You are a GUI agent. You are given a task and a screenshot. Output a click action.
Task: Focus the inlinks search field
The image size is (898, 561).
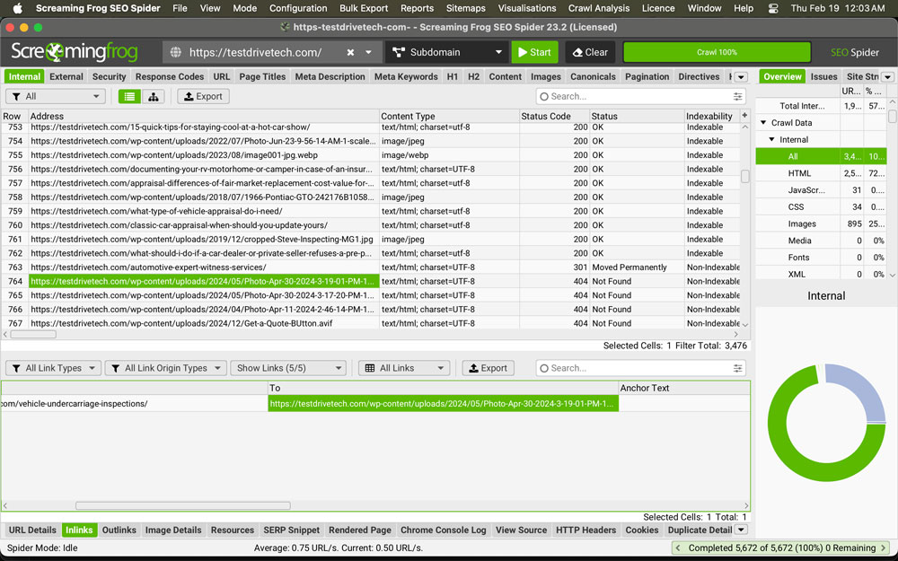[641, 368]
